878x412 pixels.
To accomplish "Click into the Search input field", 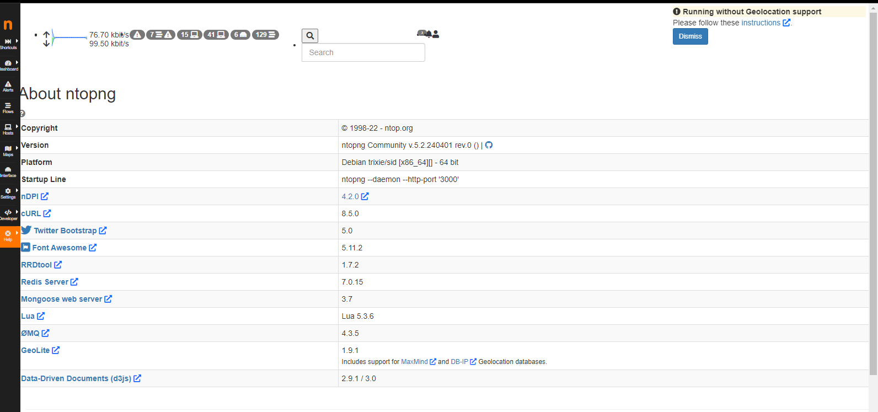I will tap(363, 52).
